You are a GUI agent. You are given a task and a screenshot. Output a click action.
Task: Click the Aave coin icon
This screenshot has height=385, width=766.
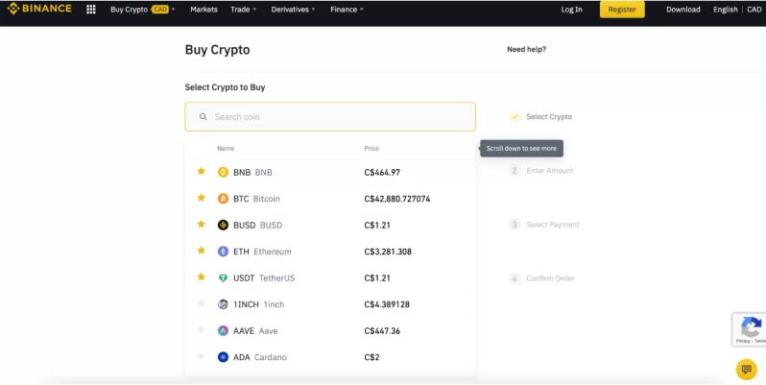click(x=223, y=331)
